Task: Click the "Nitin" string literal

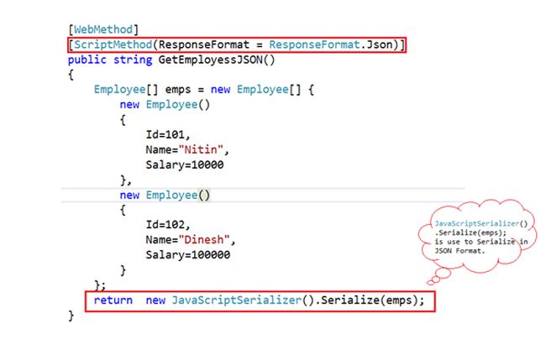Action: click(x=201, y=150)
